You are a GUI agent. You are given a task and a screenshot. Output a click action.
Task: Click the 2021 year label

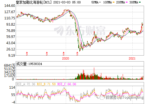coord(132,58)
